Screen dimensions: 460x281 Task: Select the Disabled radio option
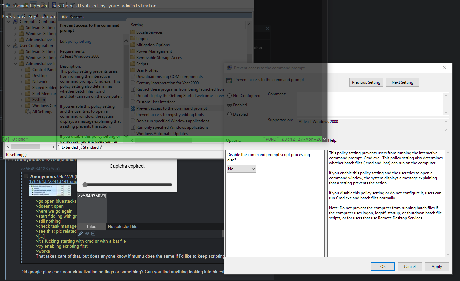pos(230,114)
